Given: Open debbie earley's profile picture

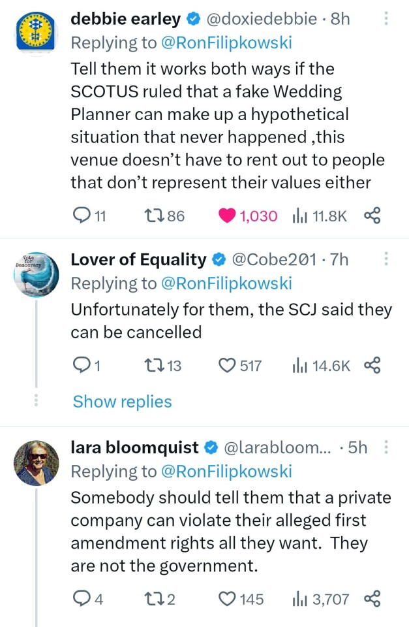Looking at the screenshot, I should [37, 31].
